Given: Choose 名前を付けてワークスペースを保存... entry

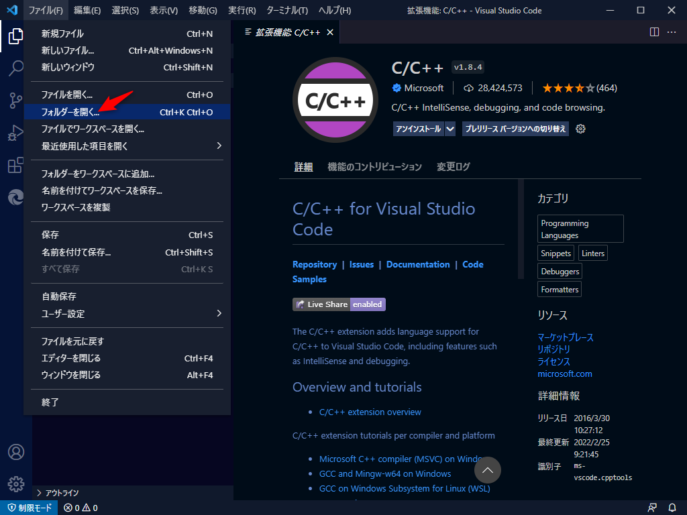Looking at the screenshot, I should [127, 190].
